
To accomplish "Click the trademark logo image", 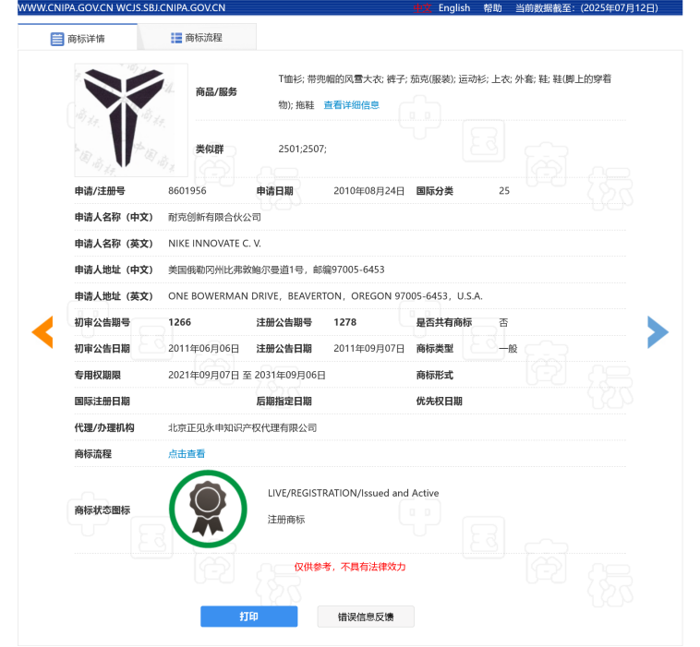I will click(x=131, y=120).
